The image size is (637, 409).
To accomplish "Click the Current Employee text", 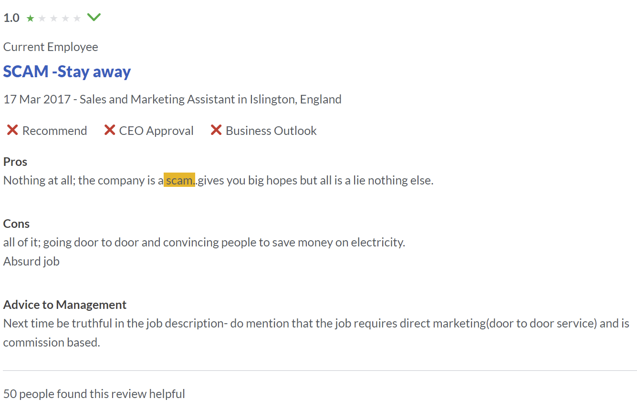I will point(51,47).
